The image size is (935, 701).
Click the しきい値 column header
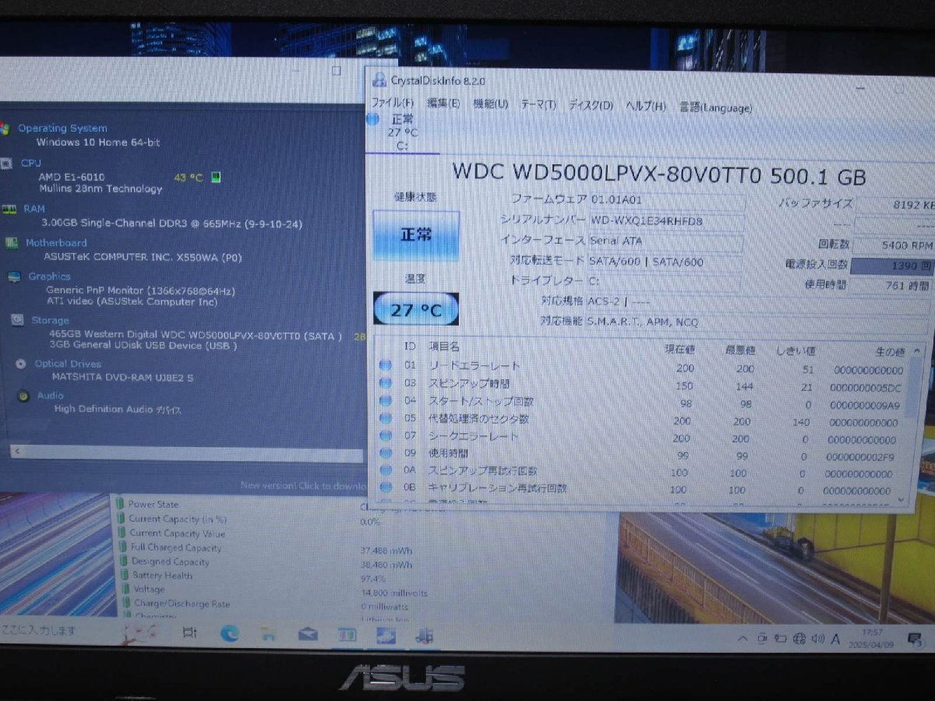click(796, 351)
